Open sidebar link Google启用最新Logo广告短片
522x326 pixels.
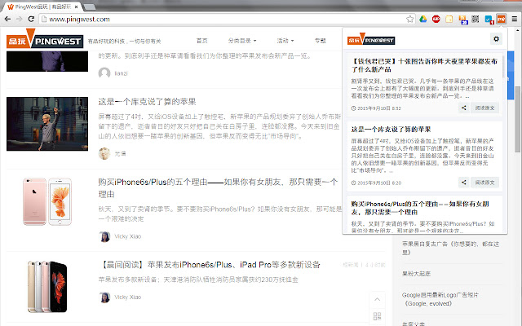[x=440, y=299]
